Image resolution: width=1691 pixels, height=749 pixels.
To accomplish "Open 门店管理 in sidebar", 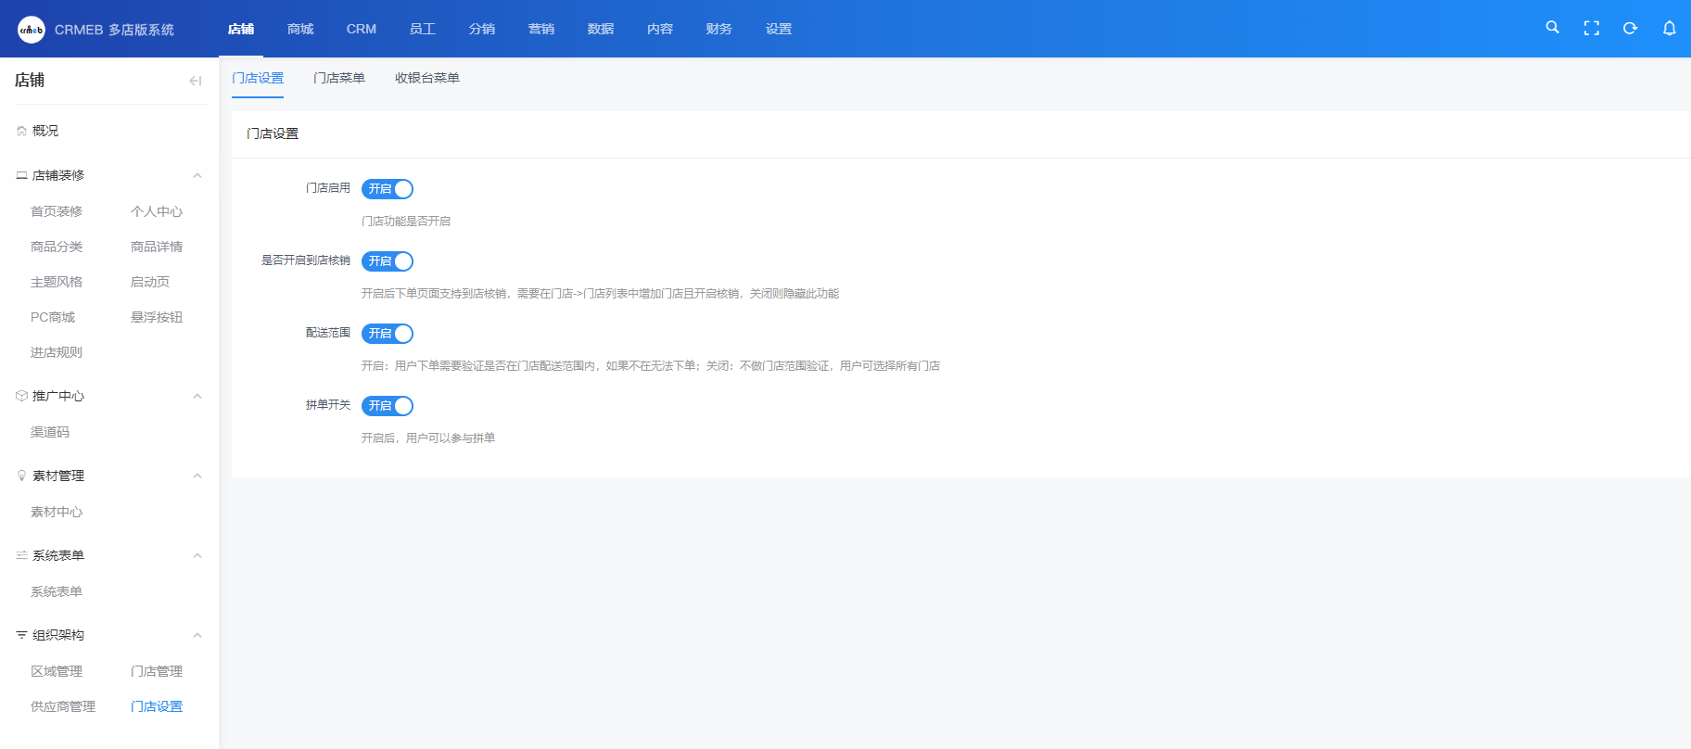I will pyautogui.click(x=157, y=671).
